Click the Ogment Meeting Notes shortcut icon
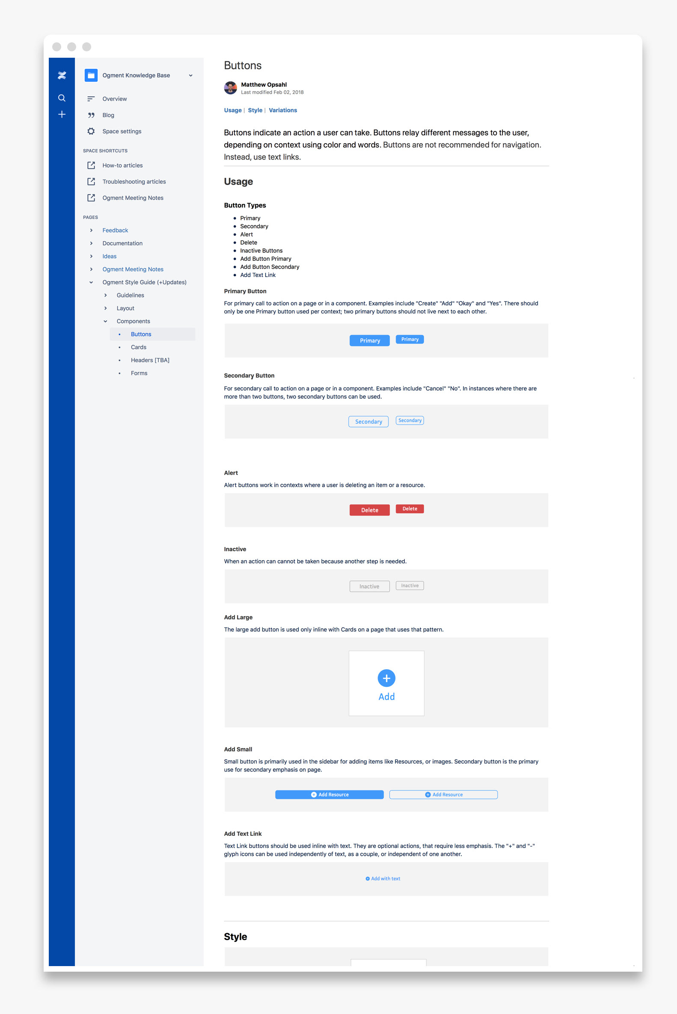Viewport: 677px width, 1014px height. (x=91, y=198)
